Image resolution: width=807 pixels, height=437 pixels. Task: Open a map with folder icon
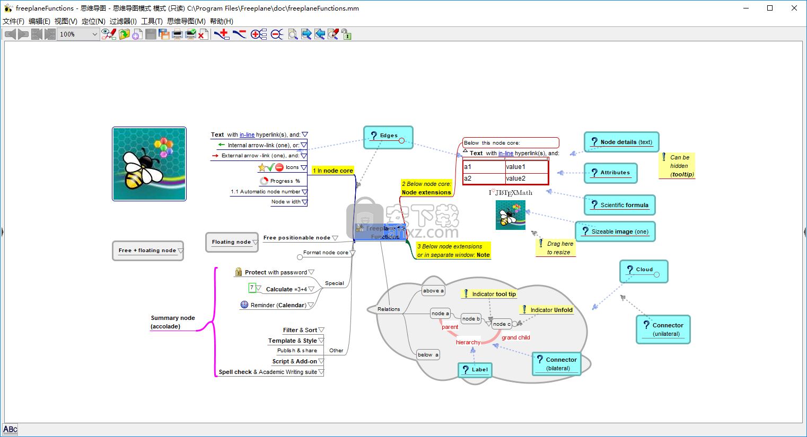tap(125, 34)
